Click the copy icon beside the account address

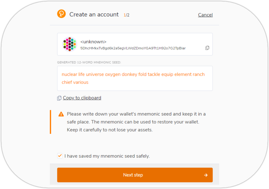(x=207, y=48)
